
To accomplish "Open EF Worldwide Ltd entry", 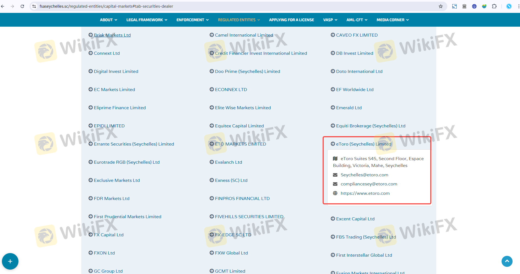I will pos(355,89).
